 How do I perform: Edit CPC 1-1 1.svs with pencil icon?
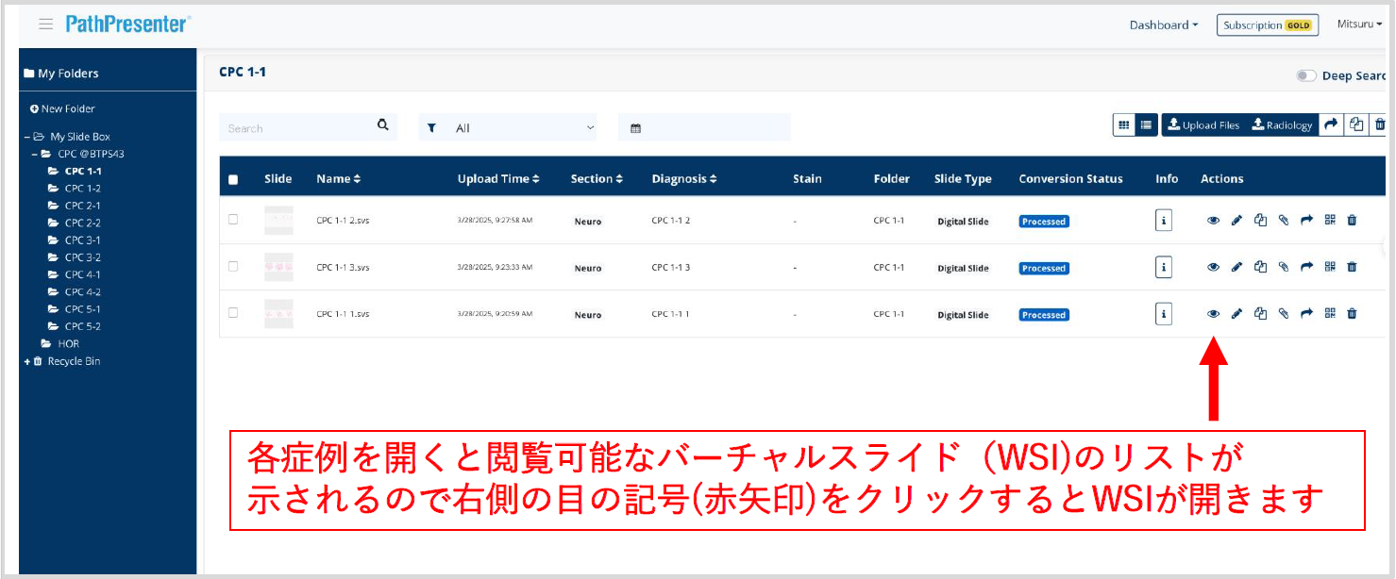[x=1236, y=314]
